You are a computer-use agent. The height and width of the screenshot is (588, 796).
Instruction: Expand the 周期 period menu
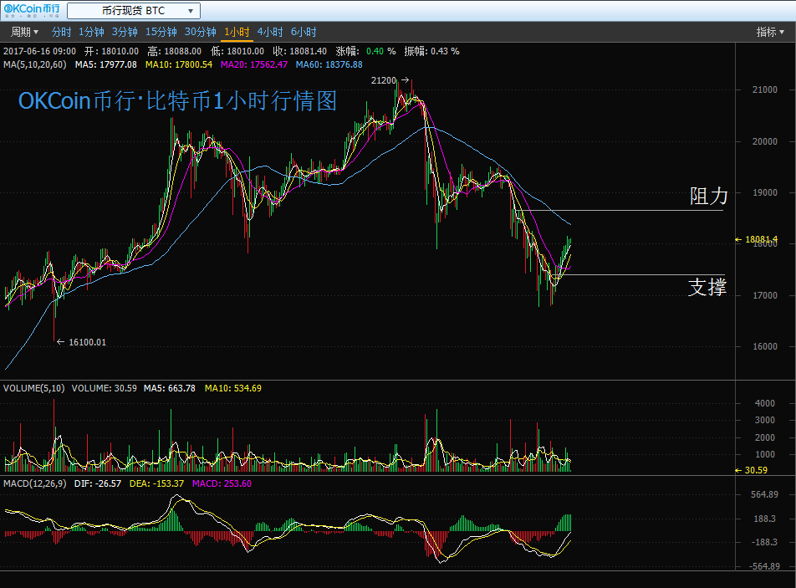tap(24, 32)
